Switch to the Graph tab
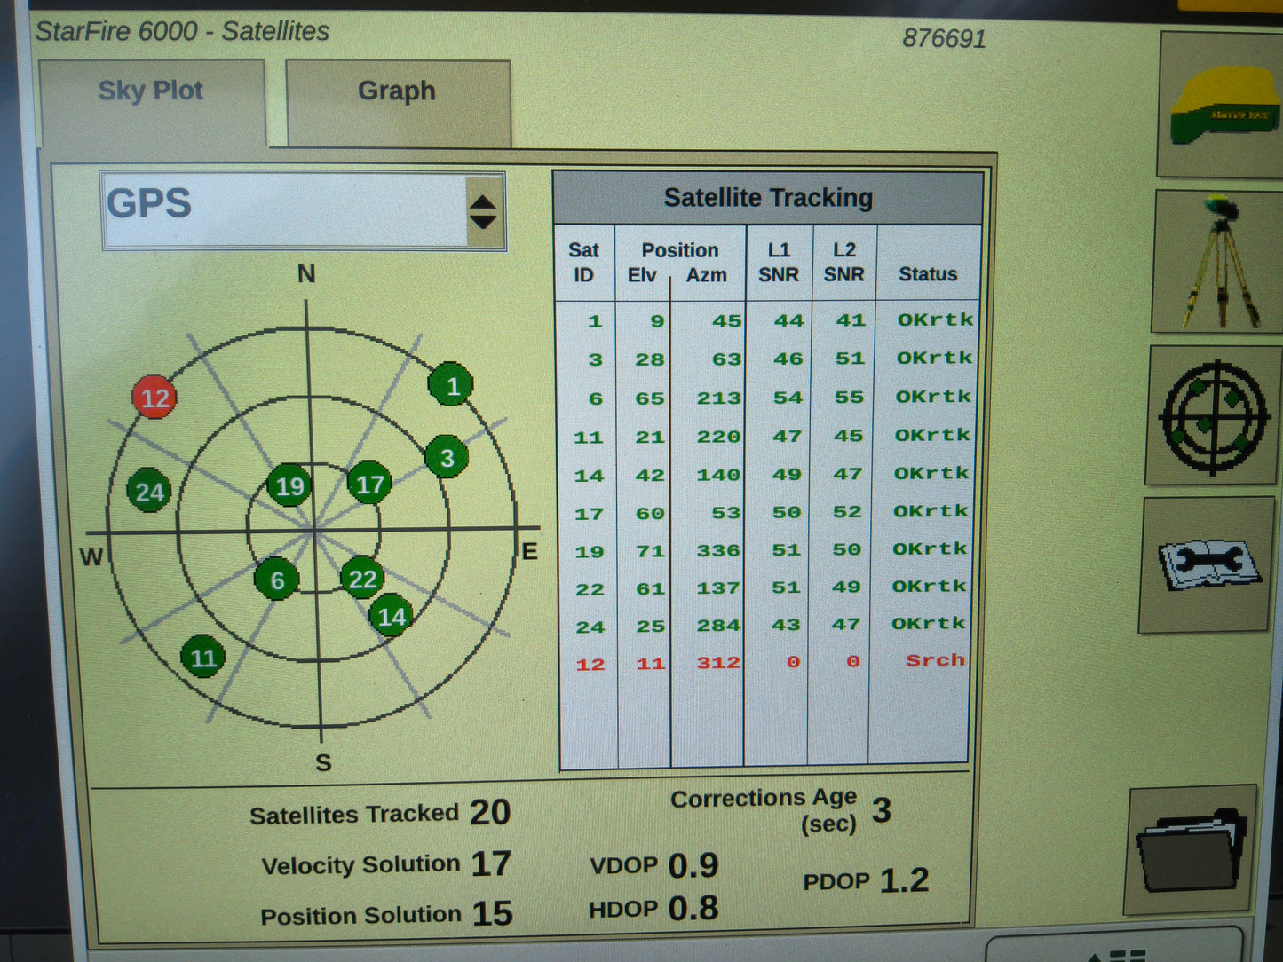The height and width of the screenshot is (962, 1283). click(395, 91)
